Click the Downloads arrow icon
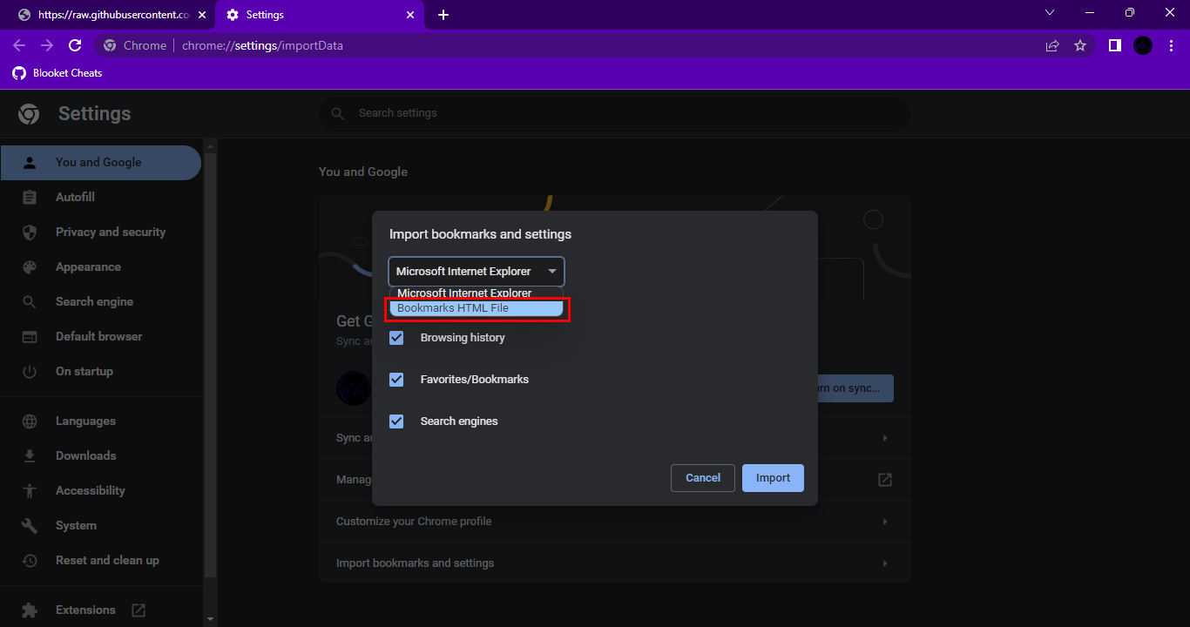This screenshot has height=627, width=1190. tap(30, 455)
